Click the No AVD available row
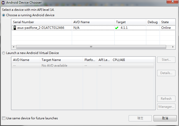179x126 pixels. (x=83, y=66)
